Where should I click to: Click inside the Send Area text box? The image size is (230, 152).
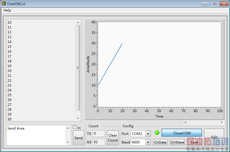coord(36,135)
